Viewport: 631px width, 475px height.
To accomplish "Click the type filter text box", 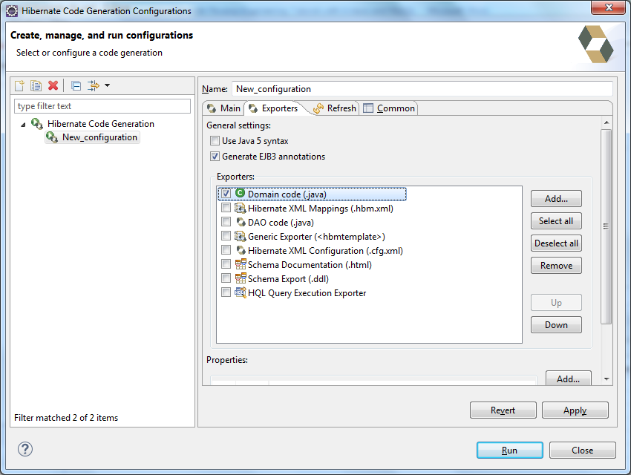I will point(102,106).
